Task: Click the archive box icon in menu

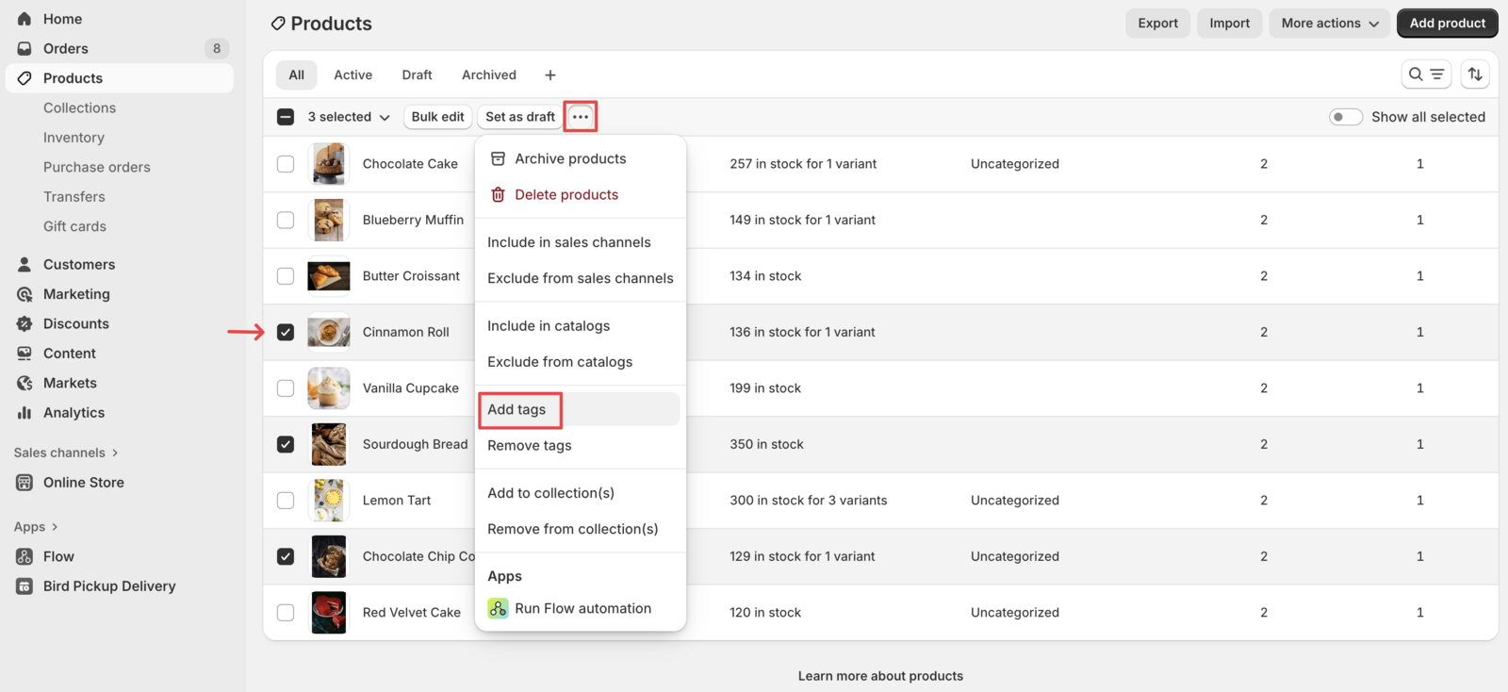Action: coord(499,159)
